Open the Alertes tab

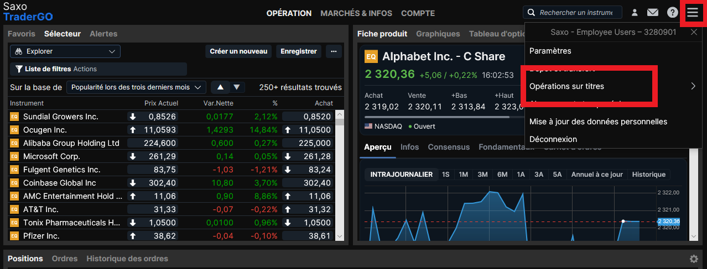103,34
